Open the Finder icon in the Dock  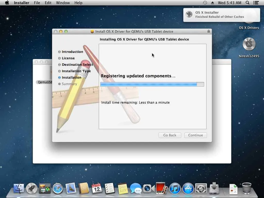click(19, 188)
